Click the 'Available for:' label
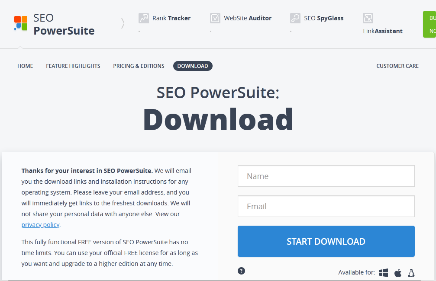The width and height of the screenshot is (436, 281). [x=356, y=272]
